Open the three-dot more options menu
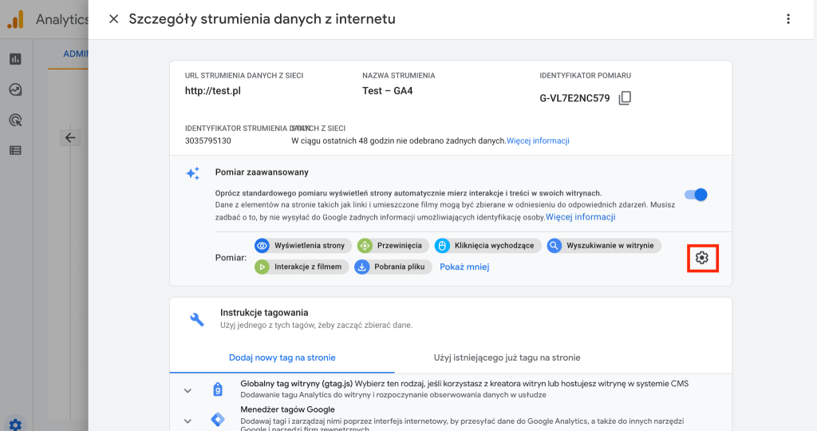 tap(787, 19)
